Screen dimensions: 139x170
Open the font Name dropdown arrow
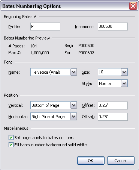click(73, 72)
